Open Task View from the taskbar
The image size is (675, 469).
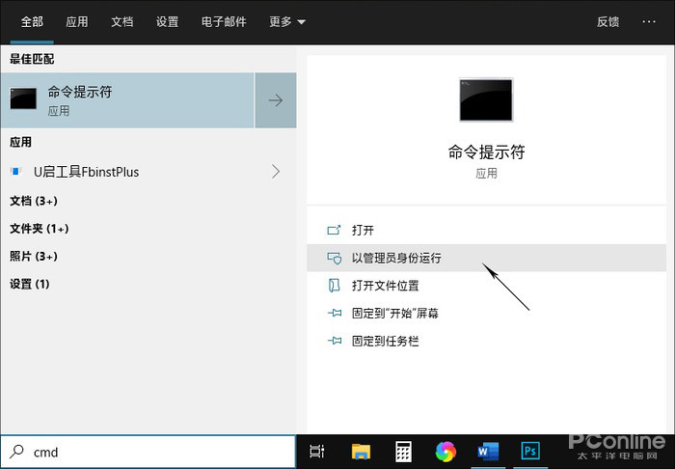(x=317, y=452)
